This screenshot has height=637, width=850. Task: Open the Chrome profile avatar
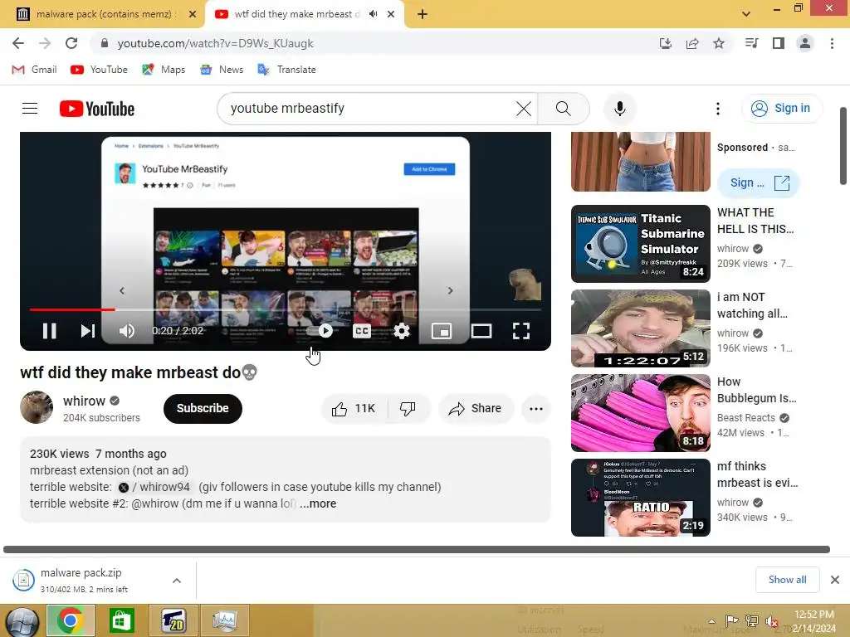[x=805, y=43]
